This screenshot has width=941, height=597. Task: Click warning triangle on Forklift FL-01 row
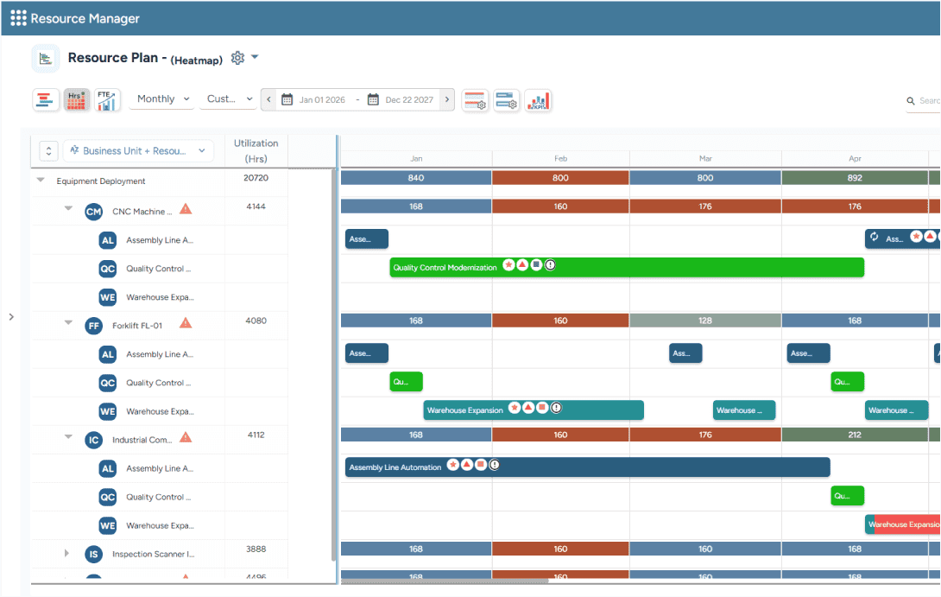186,323
